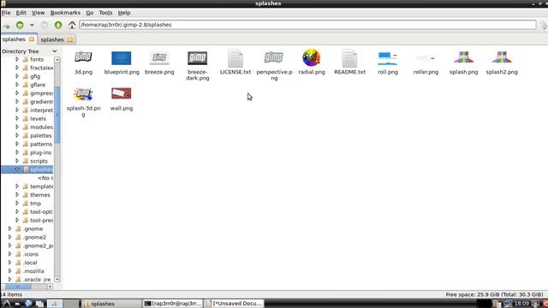Open the Help menu
Image resolution: width=548 pixels, height=308 pixels.
124,13
